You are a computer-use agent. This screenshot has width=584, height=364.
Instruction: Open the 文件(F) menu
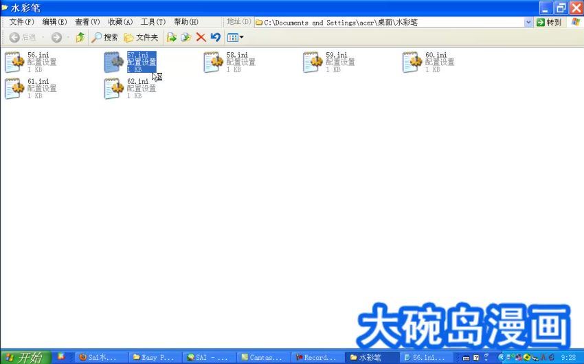click(x=21, y=23)
